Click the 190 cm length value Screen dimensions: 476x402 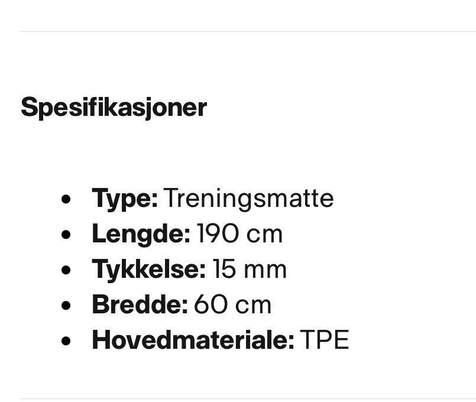(240, 234)
